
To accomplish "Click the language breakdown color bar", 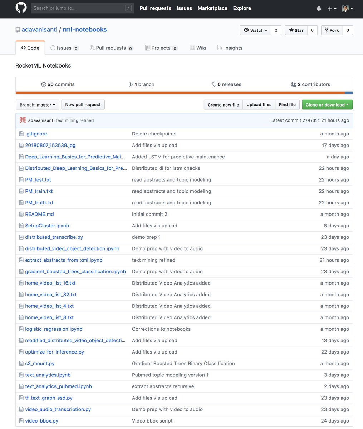I will tap(184, 93).
